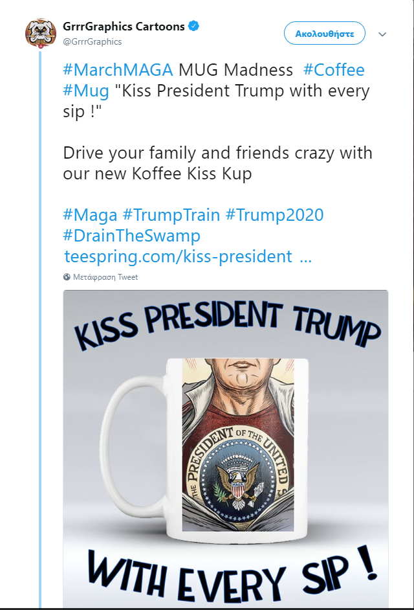The width and height of the screenshot is (414, 610).
Task: Open the #Maga hashtag
Action: pyautogui.click(x=91, y=214)
